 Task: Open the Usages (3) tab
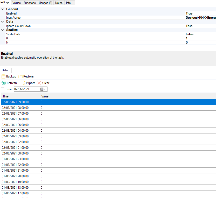point(45,3)
